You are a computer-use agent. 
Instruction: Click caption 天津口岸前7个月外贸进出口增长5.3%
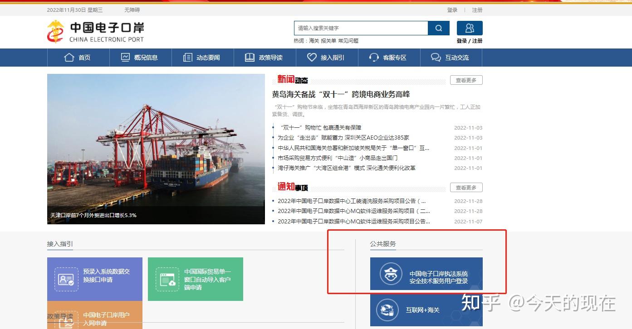coord(93,215)
